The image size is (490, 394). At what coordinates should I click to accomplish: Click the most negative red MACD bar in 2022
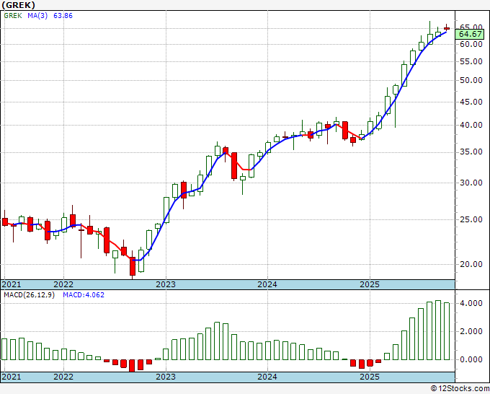point(132,366)
